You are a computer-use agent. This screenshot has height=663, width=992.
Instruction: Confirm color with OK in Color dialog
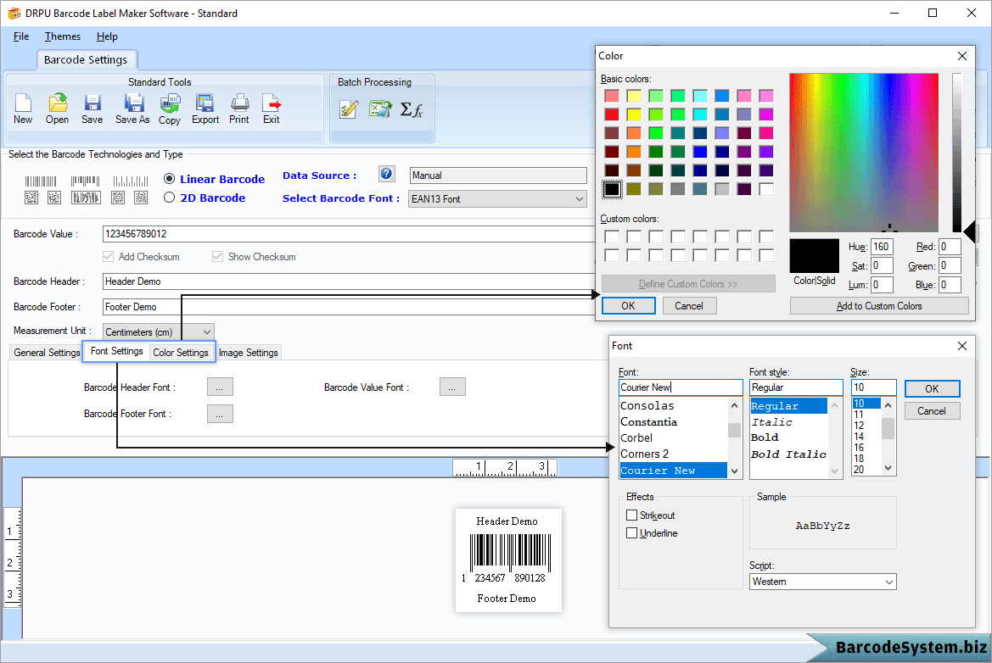[628, 306]
